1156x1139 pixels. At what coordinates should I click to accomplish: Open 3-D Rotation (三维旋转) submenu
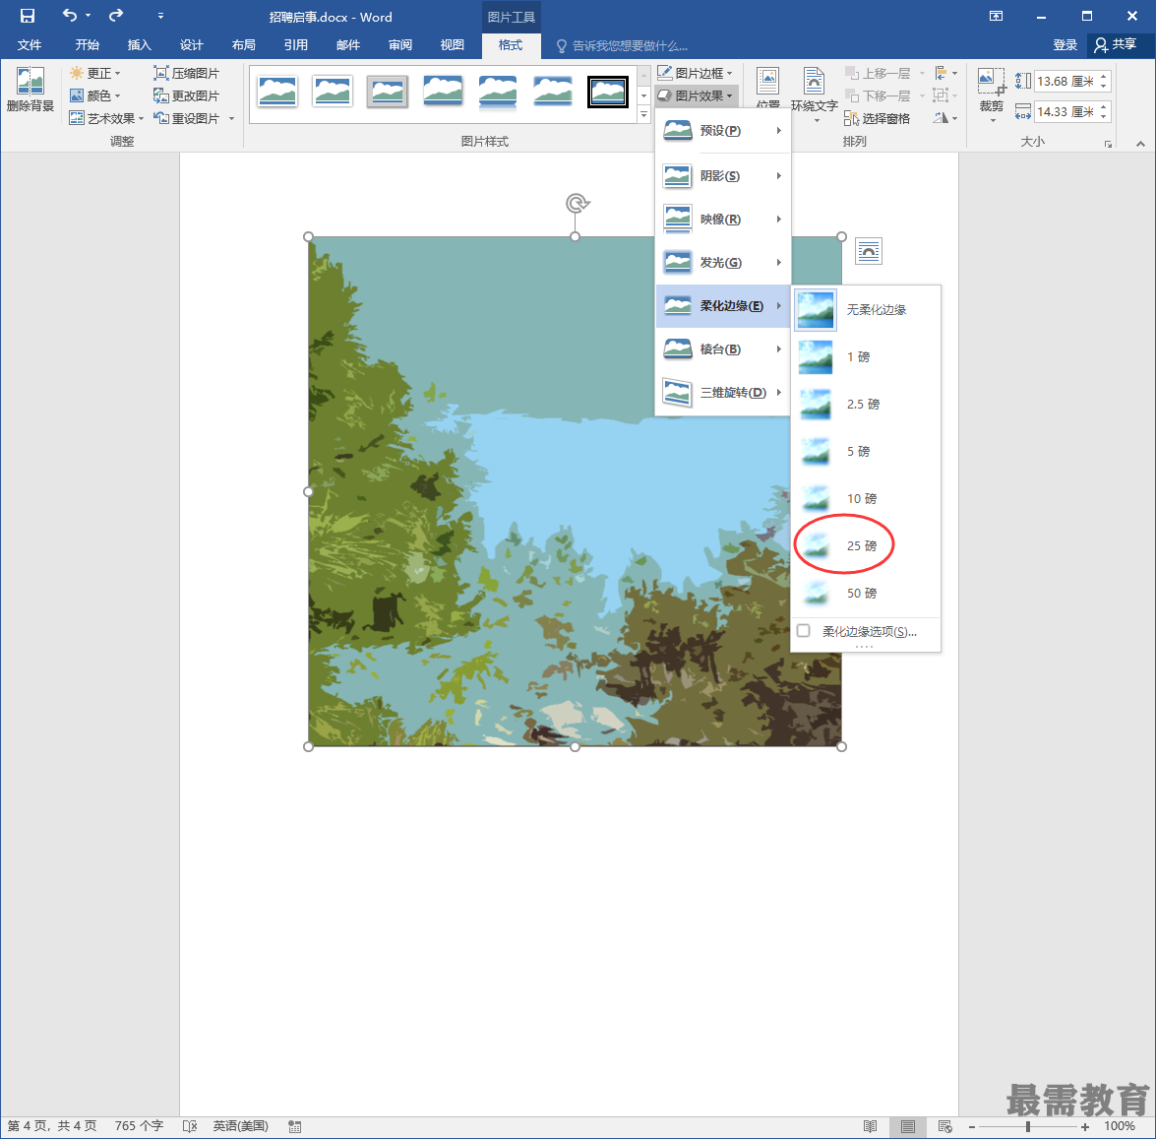point(722,393)
